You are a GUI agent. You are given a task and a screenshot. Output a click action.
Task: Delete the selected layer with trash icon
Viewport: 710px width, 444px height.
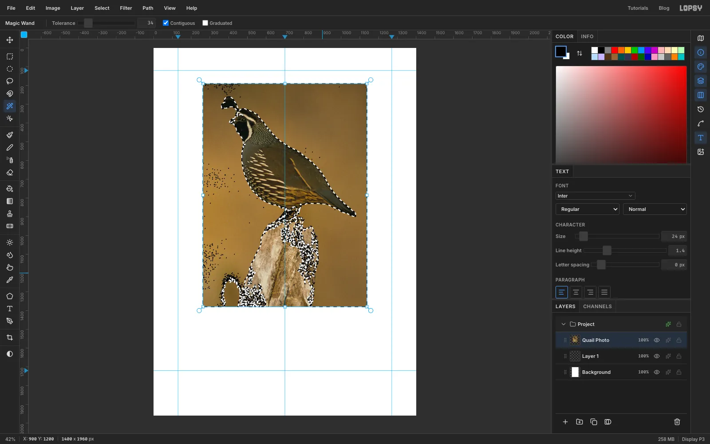(677, 422)
